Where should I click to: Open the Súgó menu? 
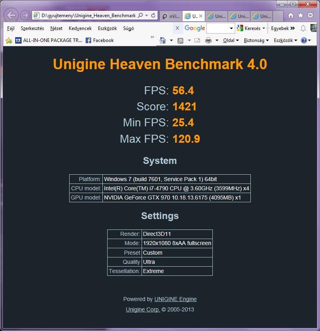pyautogui.click(x=128, y=28)
